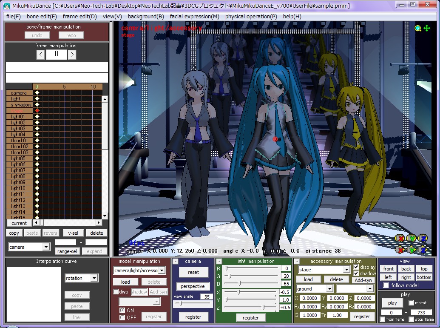Select the floorL01 track row label
The height and width of the screenshot is (328, 440).
20,141
